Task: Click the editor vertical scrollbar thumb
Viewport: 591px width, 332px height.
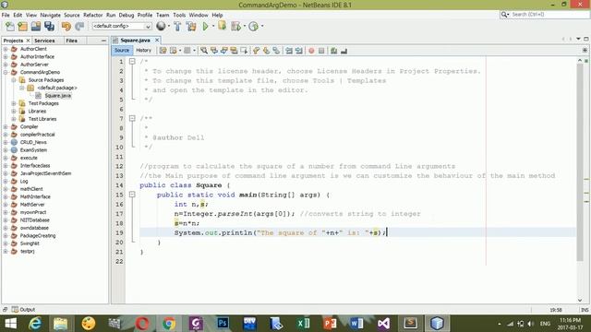Action: point(580,162)
